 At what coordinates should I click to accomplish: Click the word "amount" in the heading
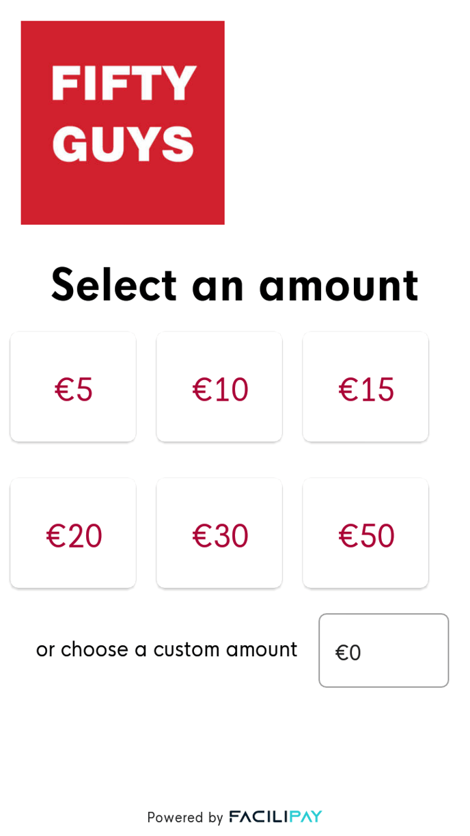point(338,286)
